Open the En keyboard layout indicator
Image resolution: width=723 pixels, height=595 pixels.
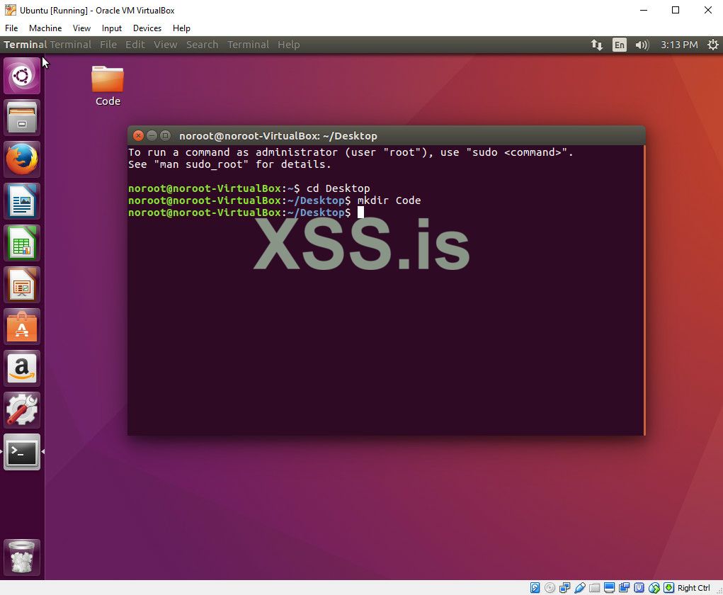(x=619, y=45)
